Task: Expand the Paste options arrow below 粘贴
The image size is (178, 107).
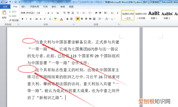Action: pyautogui.click(x=4, y=21)
